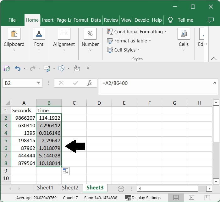220x202 pixels.
Task: Add a new sheet with the plus icon
Action: 121,188
